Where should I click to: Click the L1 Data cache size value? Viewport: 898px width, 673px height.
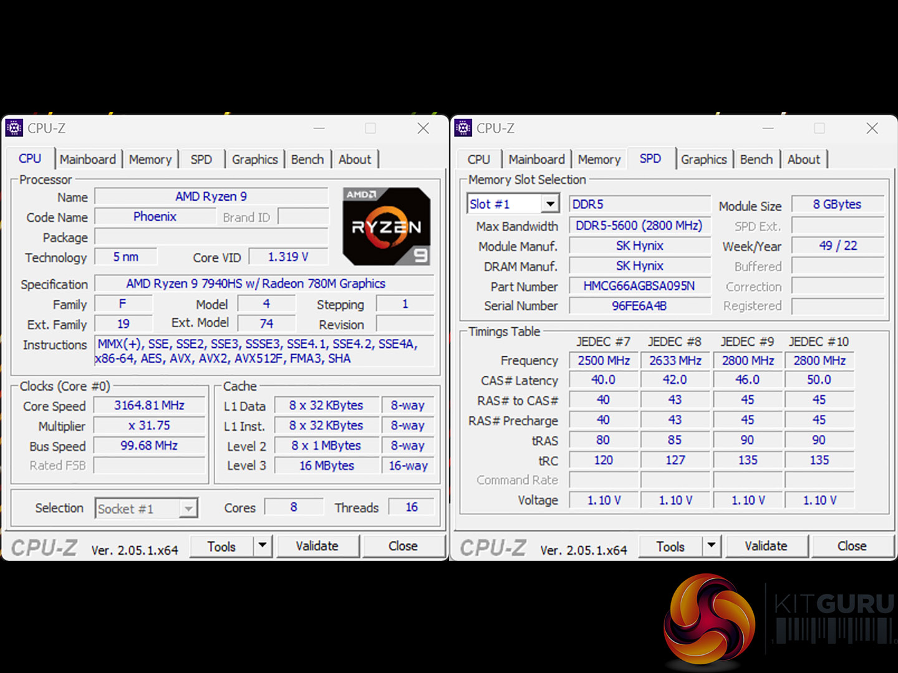(x=326, y=406)
